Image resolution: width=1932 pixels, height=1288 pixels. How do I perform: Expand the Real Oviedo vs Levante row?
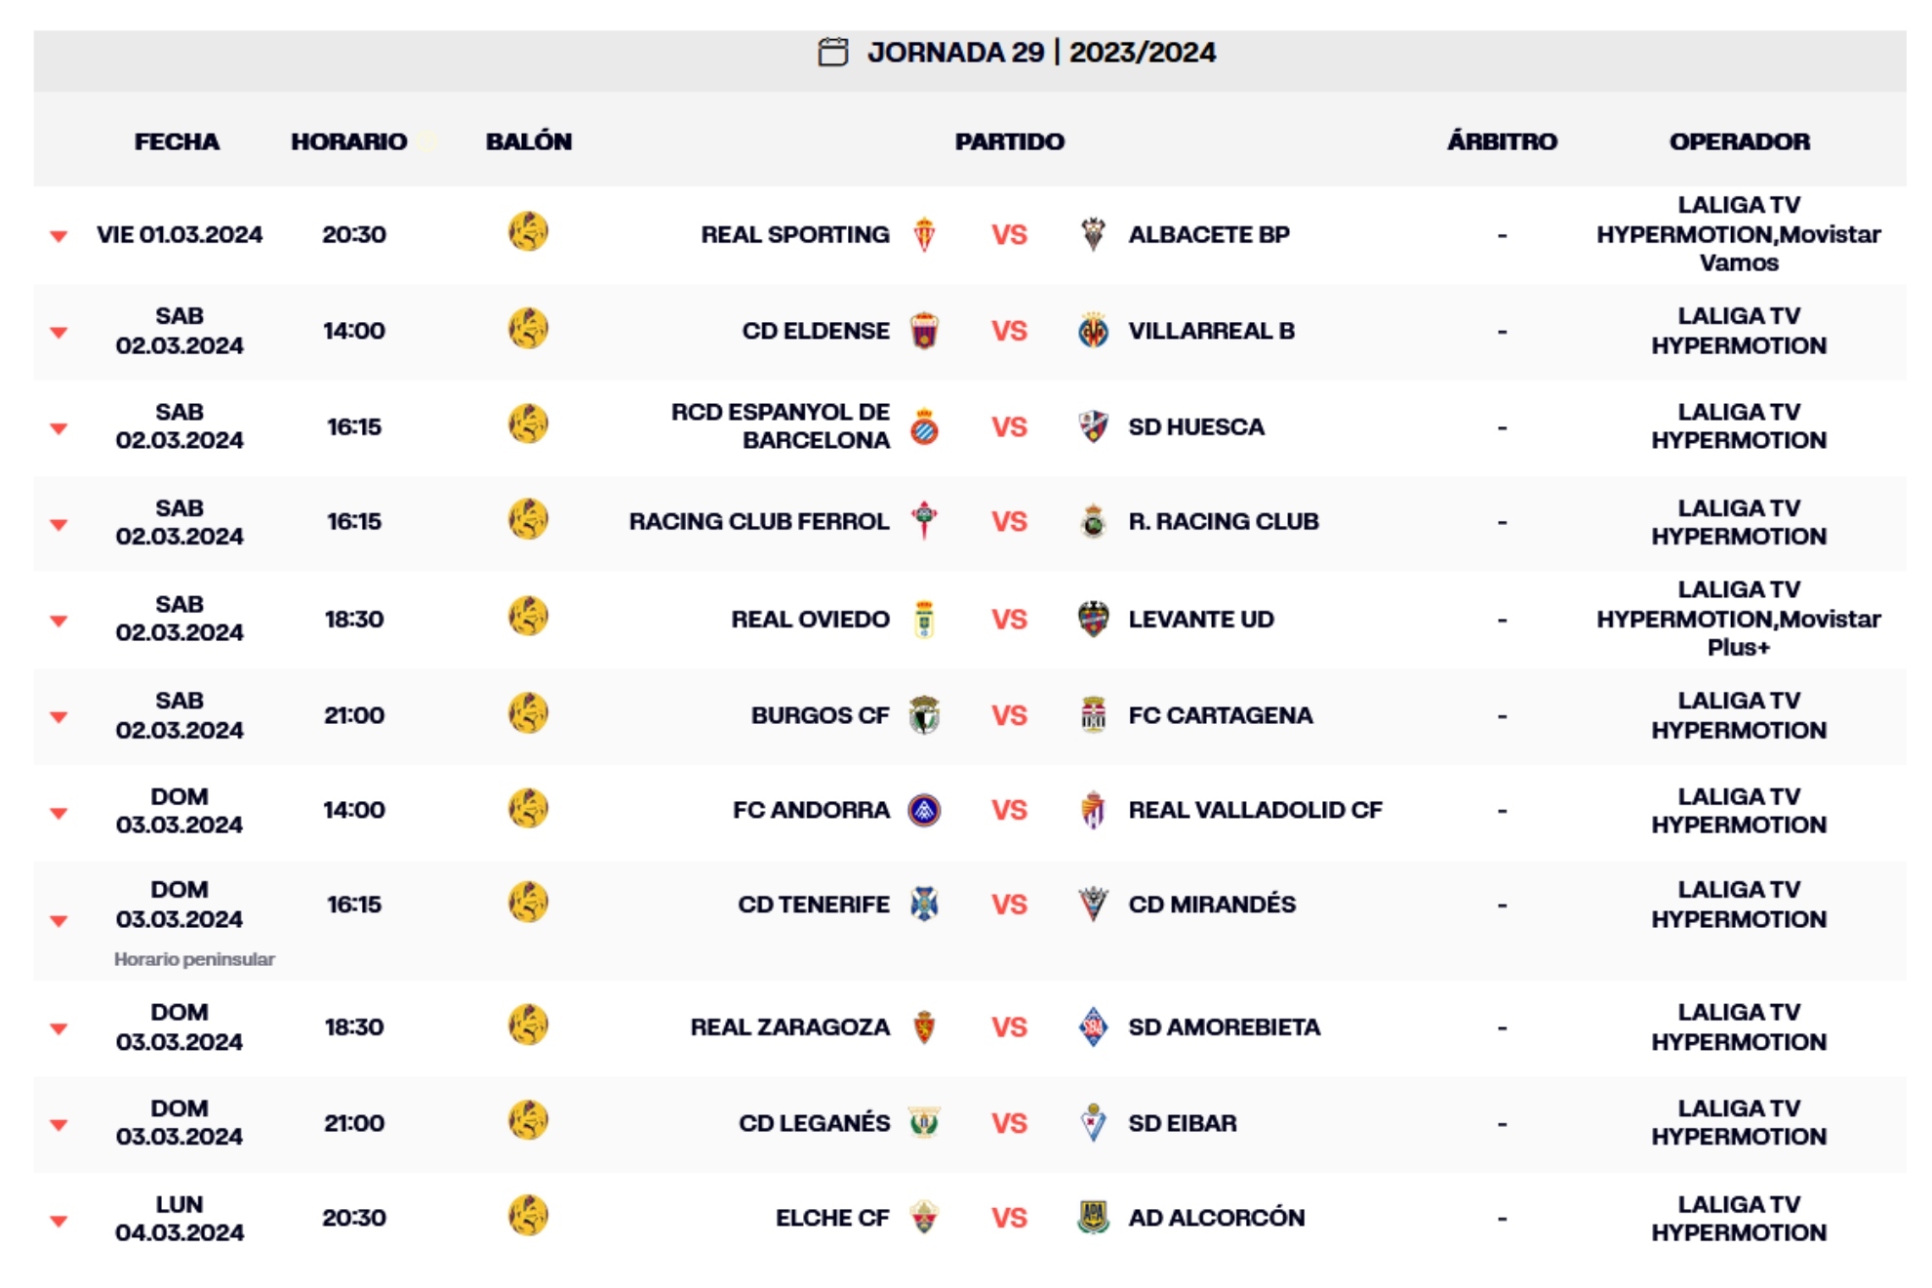point(59,620)
